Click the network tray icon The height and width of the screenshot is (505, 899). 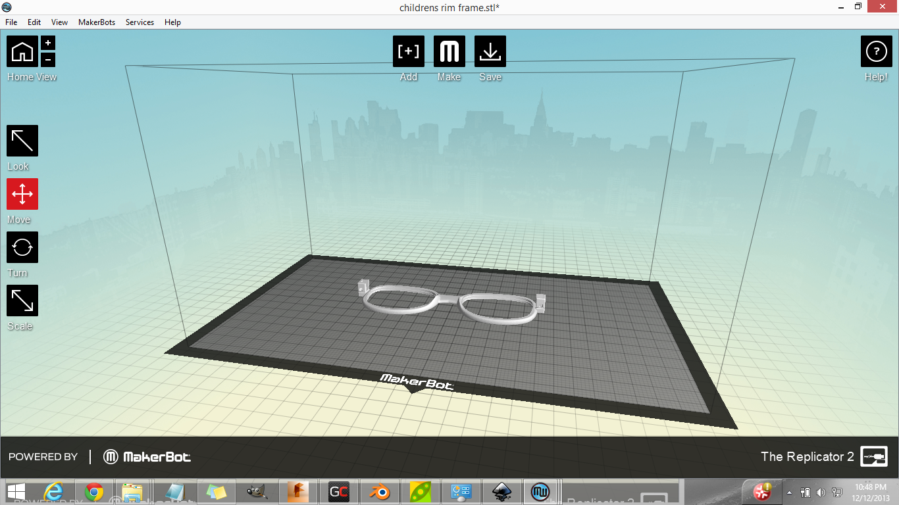tap(837, 493)
